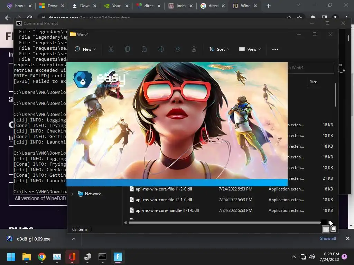The image size is (354, 265).
Task: Open the View dropdown menu
Action: point(250,49)
